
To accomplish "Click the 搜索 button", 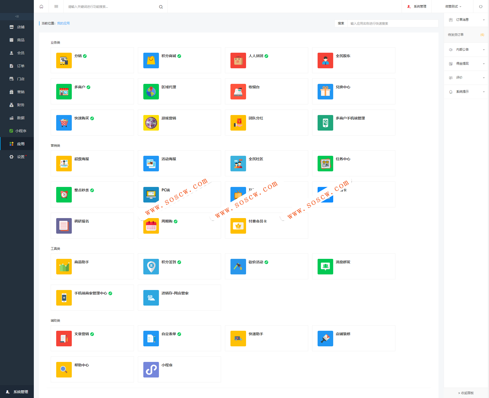I will tap(341, 23).
